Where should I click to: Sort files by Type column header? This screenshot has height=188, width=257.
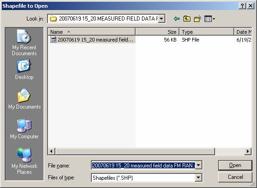(x=206, y=32)
